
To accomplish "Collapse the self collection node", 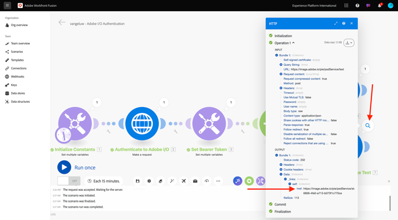I will point(290,184).
